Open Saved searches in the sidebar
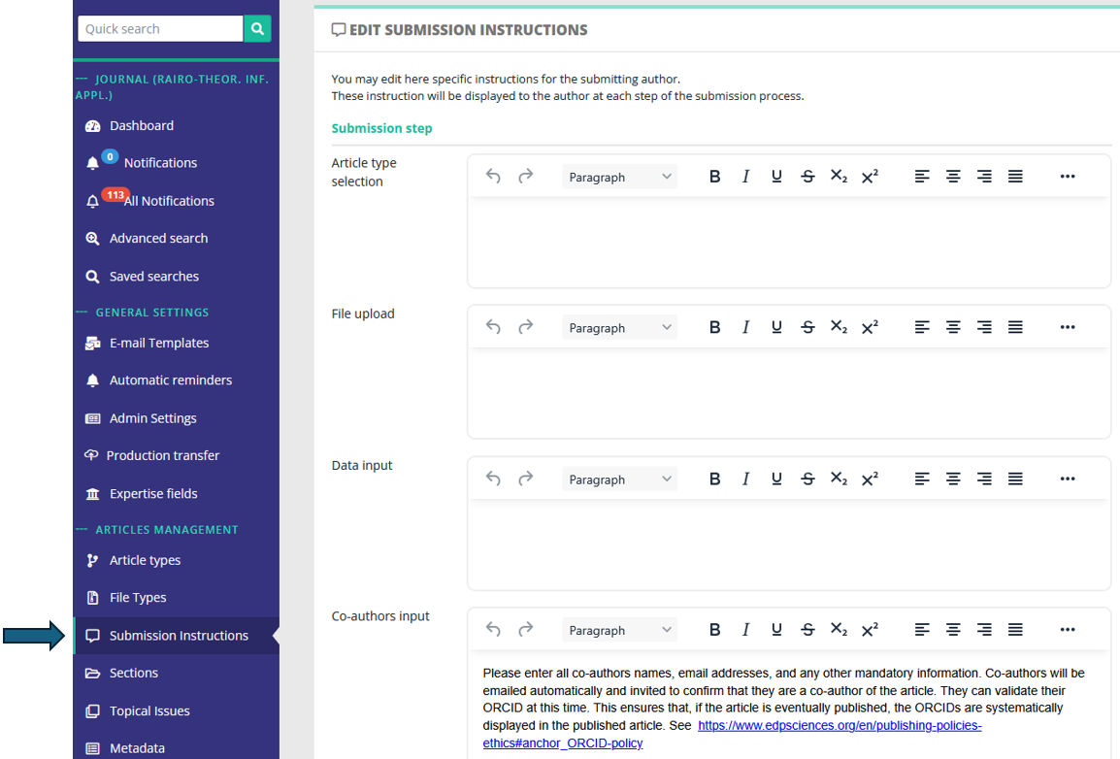The image size is (1120, 759). (x=153, y=277)
